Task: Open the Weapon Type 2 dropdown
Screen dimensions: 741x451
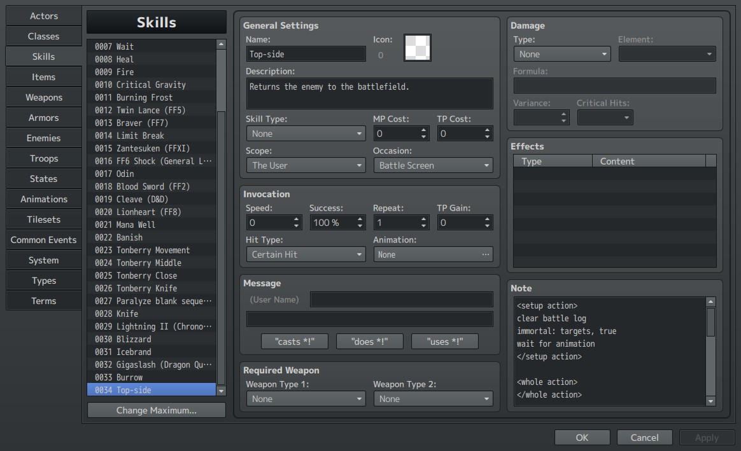Action: pyautogui.click(x=433, y=399)
